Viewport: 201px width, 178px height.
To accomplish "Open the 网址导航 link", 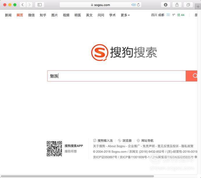I will click(147, 141).
